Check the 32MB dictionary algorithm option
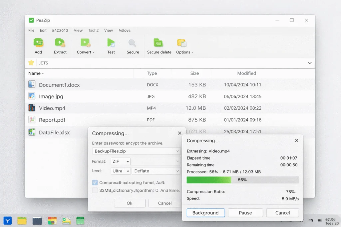Image resolution: width=341 pixels, height=227 pixels. coord(94,190)
